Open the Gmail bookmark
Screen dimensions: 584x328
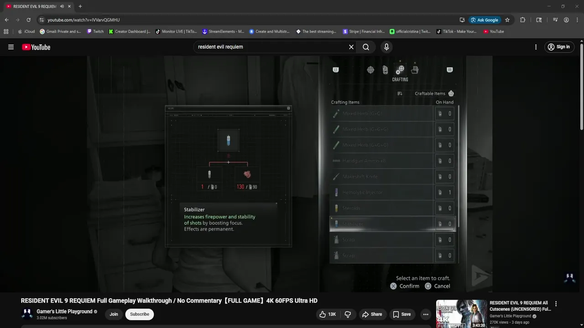[61, 31]
